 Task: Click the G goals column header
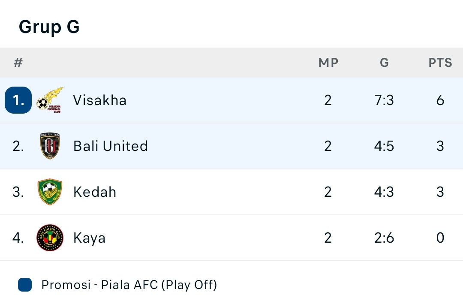[384, 63]
